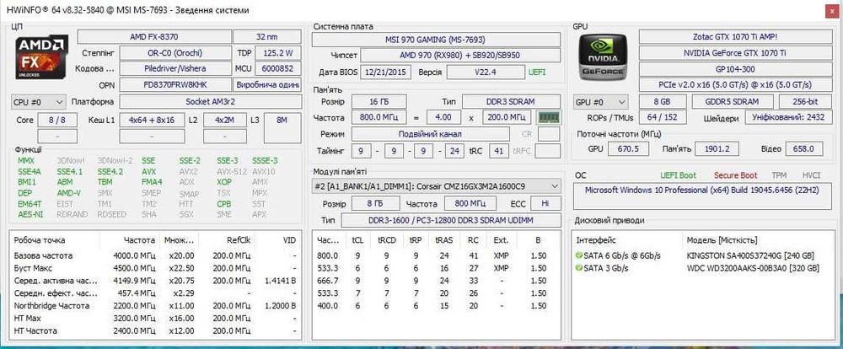Click the AMD FX-8370 processor name field

(153, 36)
